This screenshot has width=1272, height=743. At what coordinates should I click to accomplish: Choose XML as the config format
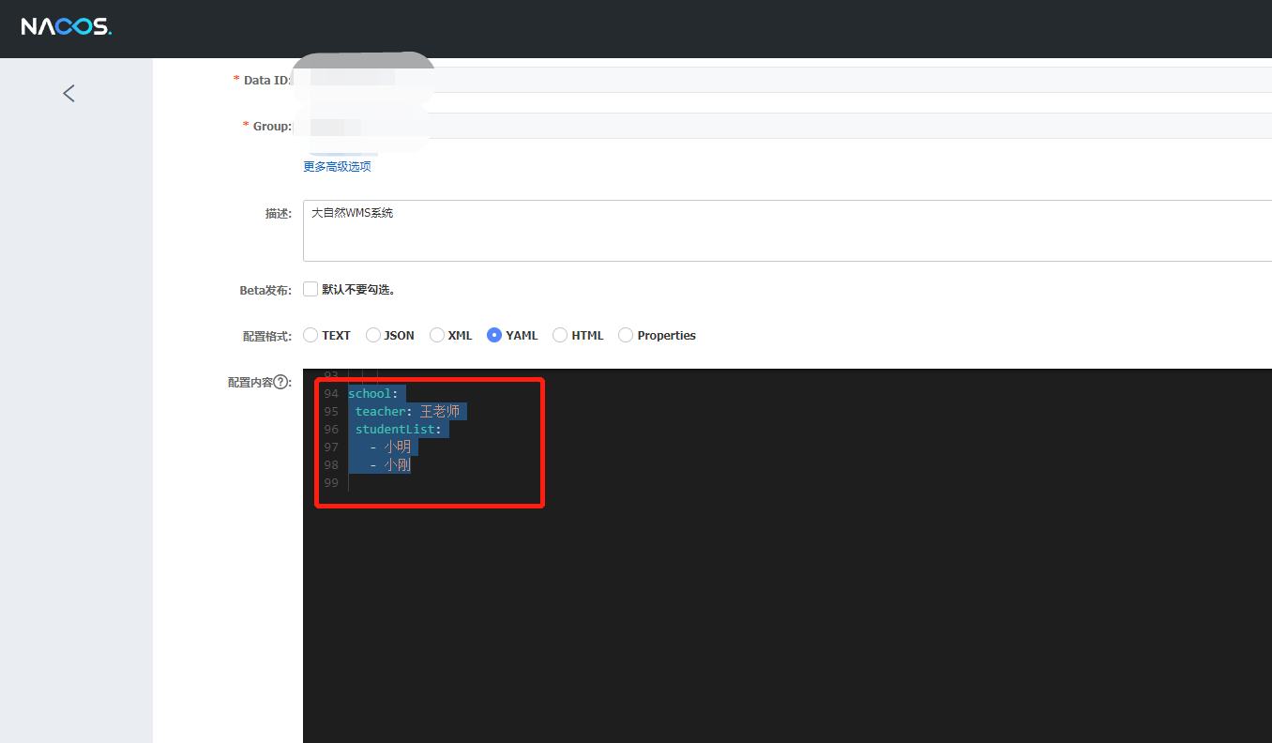pyautogui.click(x=437, y=335)
